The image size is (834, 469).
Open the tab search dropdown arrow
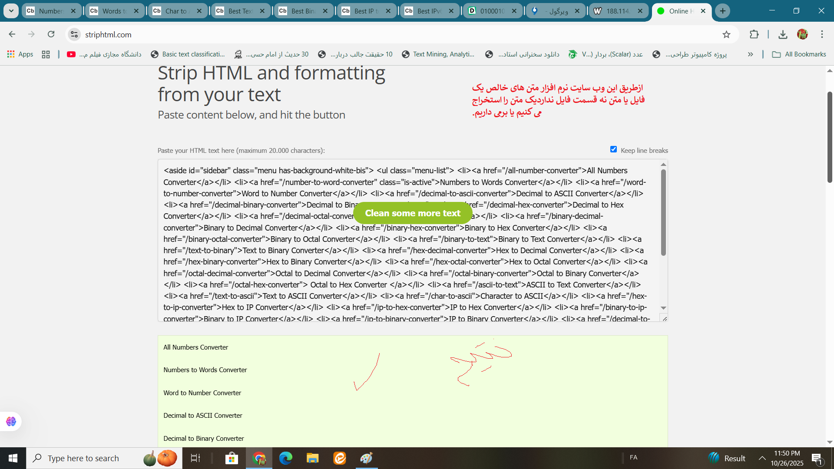[x=11, y=10]
